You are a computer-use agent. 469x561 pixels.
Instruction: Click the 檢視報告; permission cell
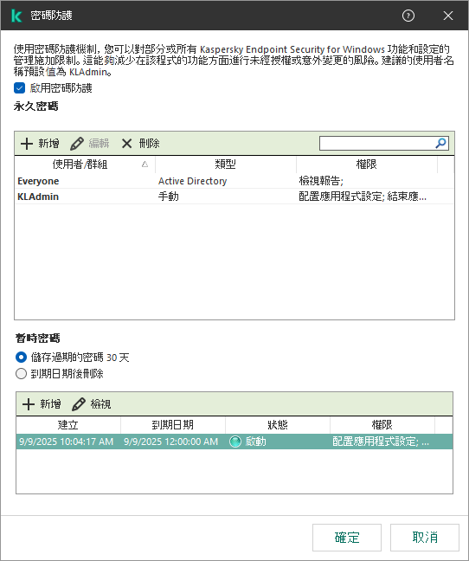coord(321,181)
